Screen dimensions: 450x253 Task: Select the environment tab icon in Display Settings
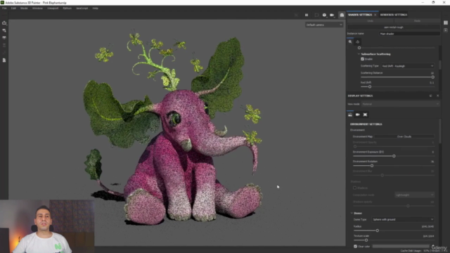pyautogui.click(x=350, y=115)
